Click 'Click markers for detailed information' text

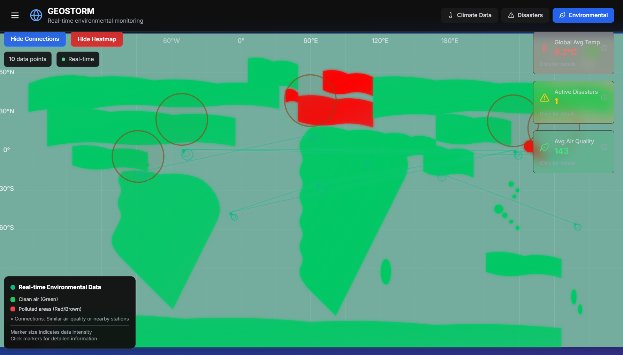(54, 339)
